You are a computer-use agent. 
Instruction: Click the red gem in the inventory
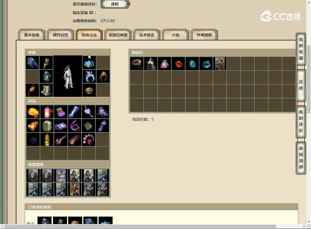tap(178, 64)
